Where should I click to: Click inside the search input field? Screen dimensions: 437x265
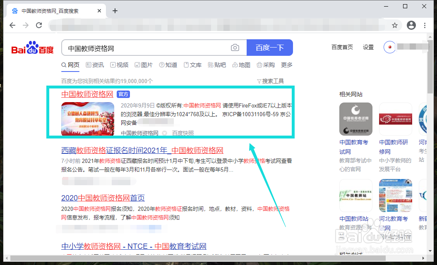(x=145, y=48)
